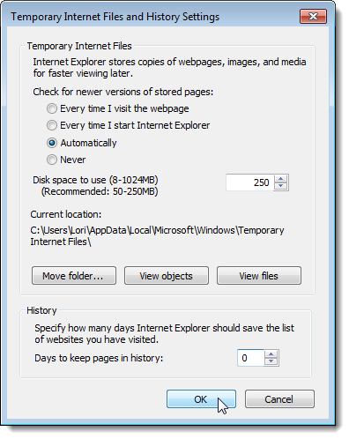Click the 'Automatically' option label text
The width and height of the screenshot is (349, 439).
(88, 143)
